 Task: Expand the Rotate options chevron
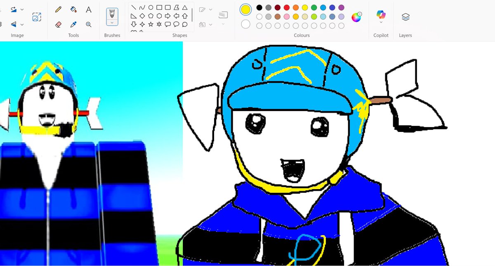point(22,9)
